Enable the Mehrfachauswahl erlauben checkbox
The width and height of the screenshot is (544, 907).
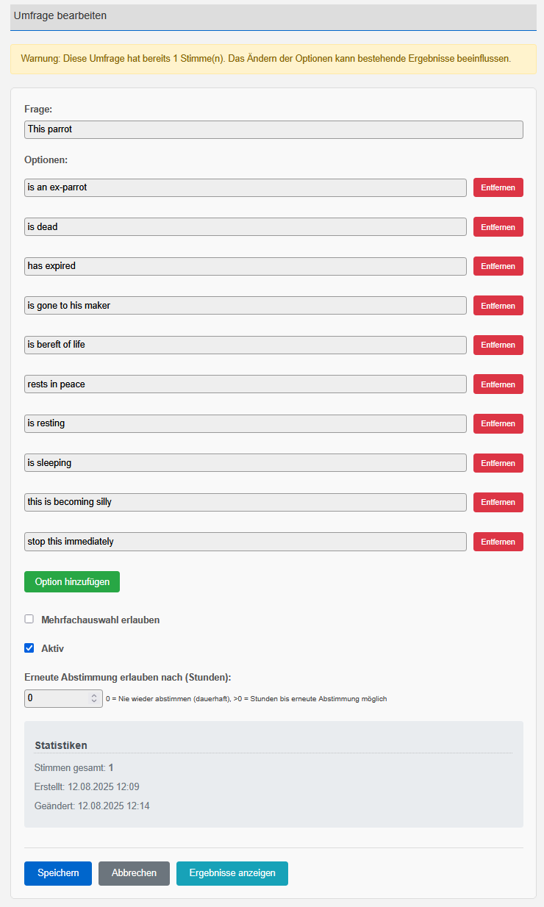click(29, 619)
